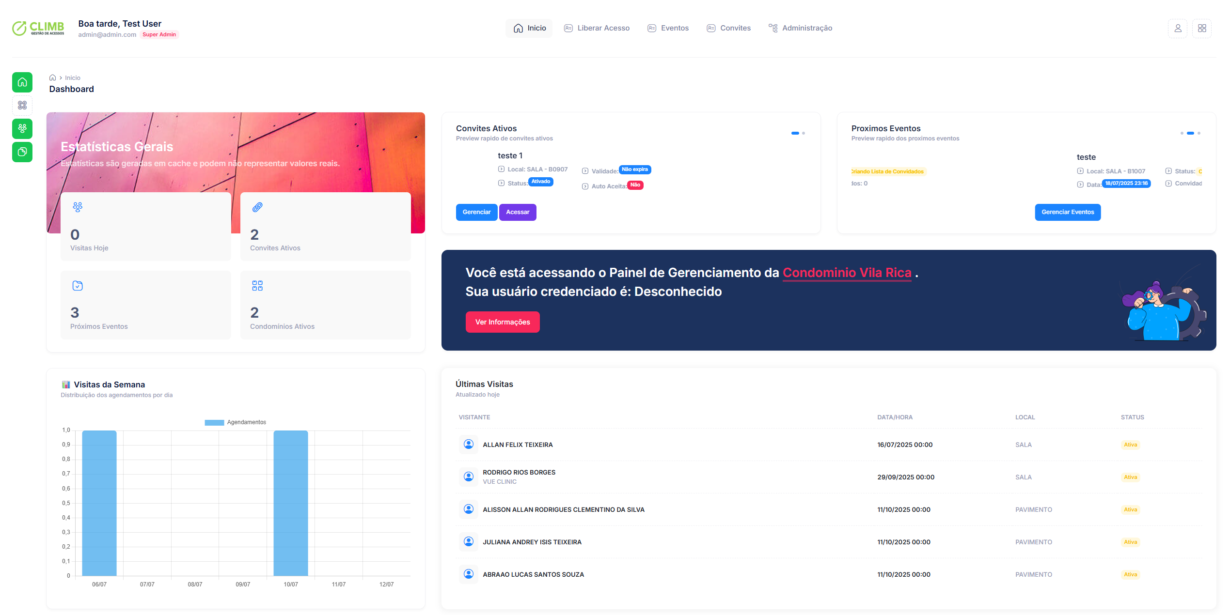Screen dimensions: 1230x615
Task: Open the Liberar Acesso menu item
Action: pyautogui.click(x=597, y=28)
